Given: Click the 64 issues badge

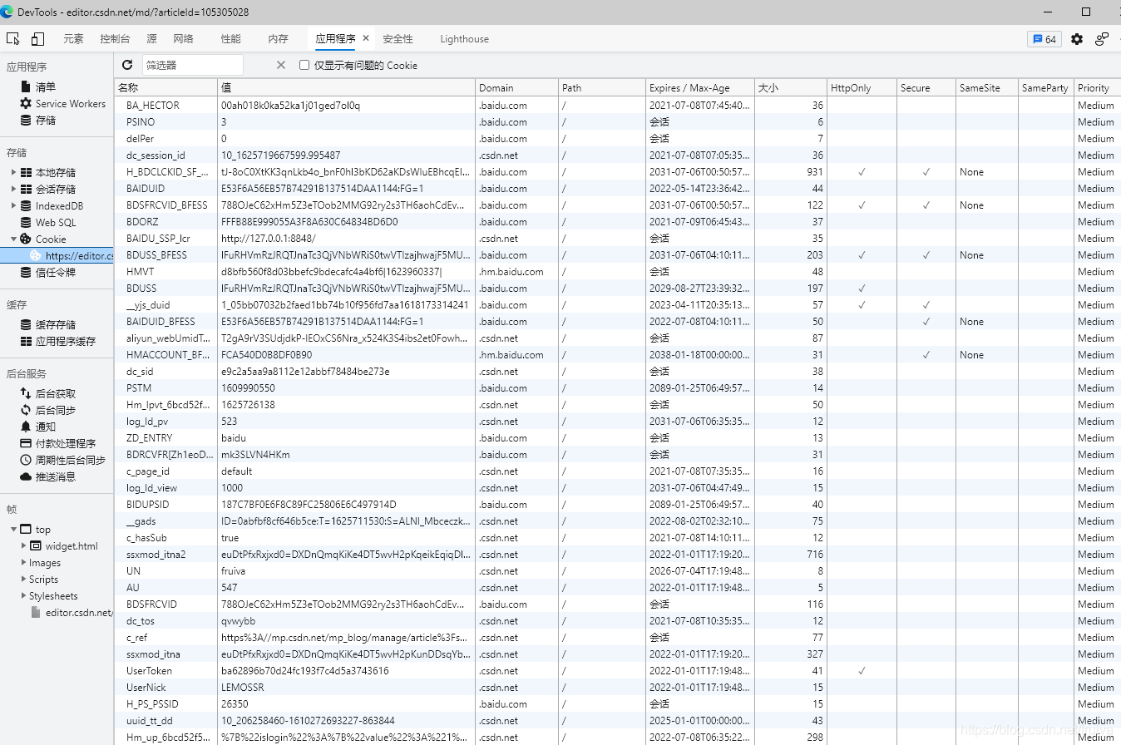Looking at the screenshot, I should (x=1044, y=39).
